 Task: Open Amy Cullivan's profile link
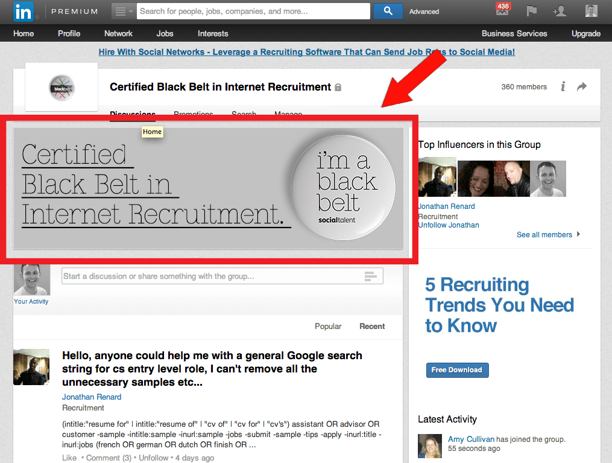(471, 439)
